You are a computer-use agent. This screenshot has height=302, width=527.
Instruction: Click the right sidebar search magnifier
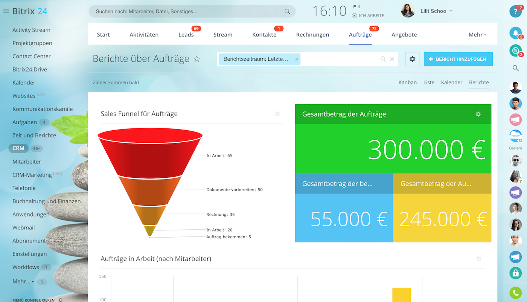(515, 68)
